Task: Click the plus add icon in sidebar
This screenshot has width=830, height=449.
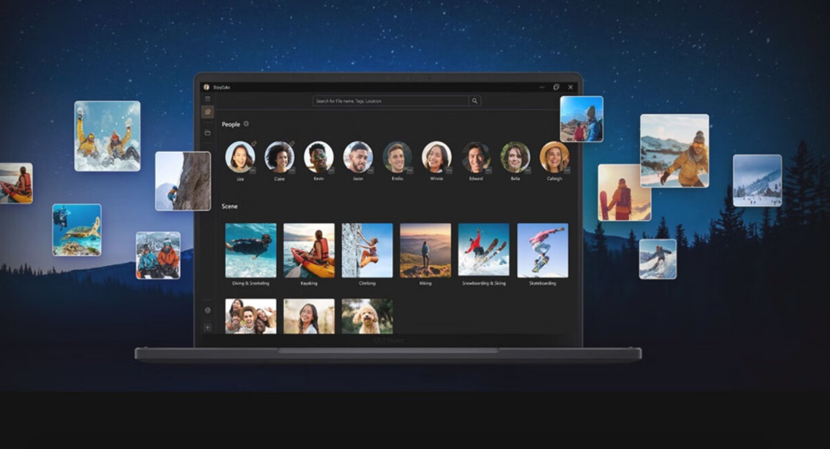Action: click(x=207, y=327)
